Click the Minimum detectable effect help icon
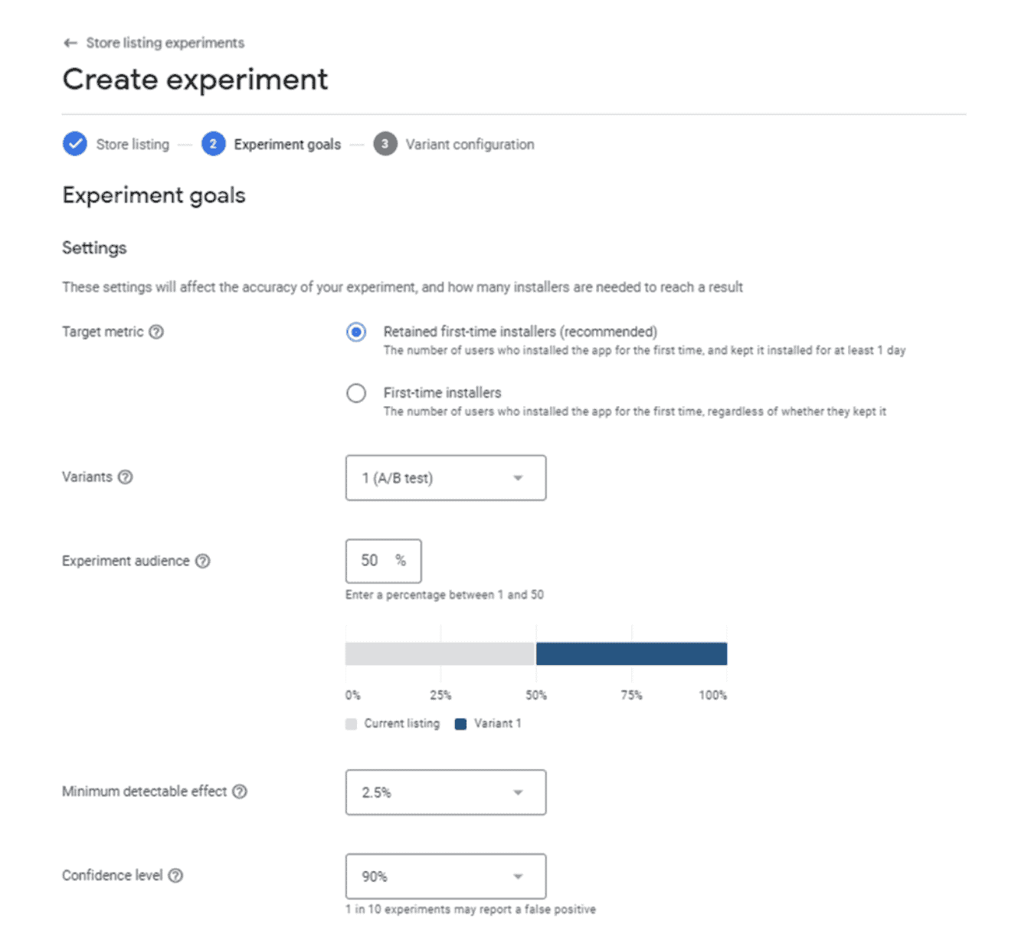The image size is (1031, 950). click(240, 791)
